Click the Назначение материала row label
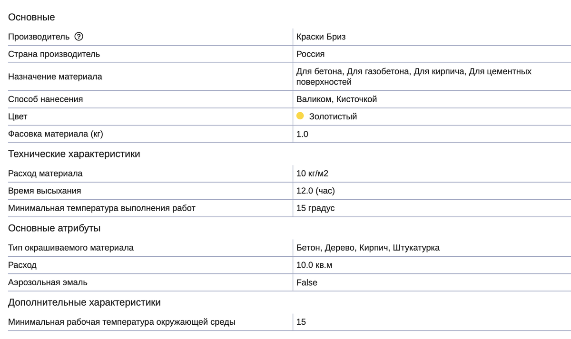 55,77
